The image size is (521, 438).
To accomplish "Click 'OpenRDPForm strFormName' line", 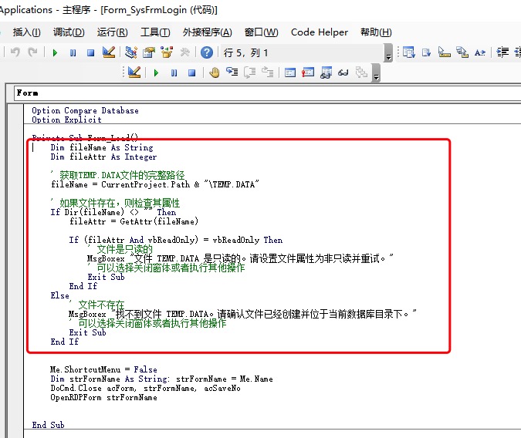I will (x=103, y=397).
